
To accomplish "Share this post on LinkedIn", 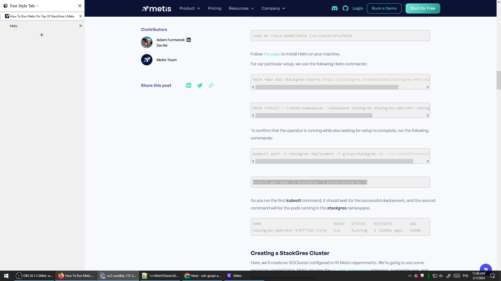I will coord(189,85).
